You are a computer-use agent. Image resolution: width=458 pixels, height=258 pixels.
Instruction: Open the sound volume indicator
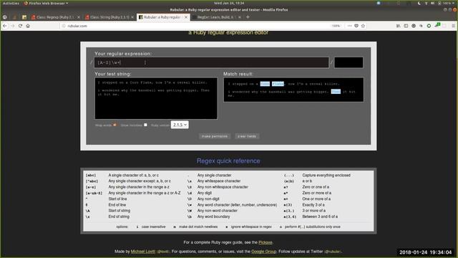[x=432, y=3]
